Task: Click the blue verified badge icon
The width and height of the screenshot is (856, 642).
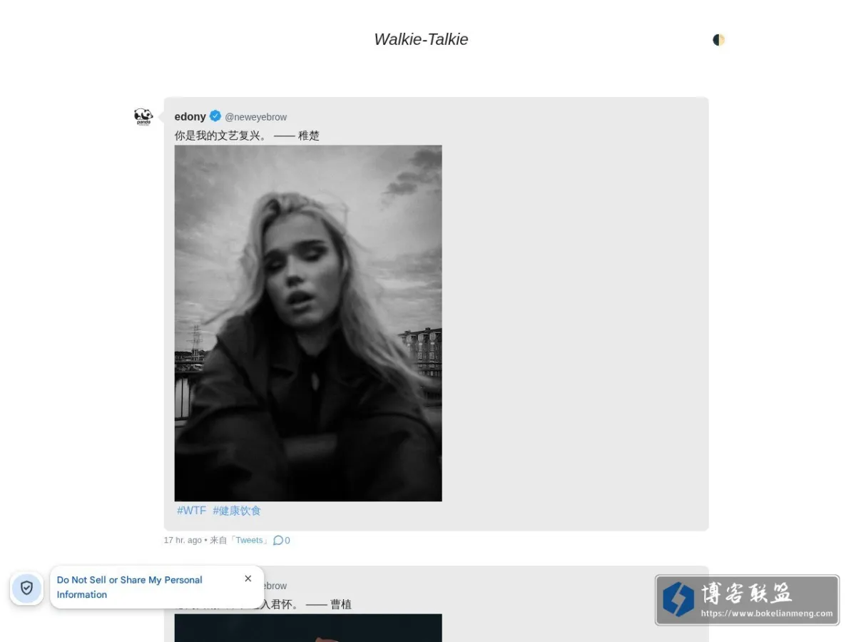Action: click(x=215, y=116)
